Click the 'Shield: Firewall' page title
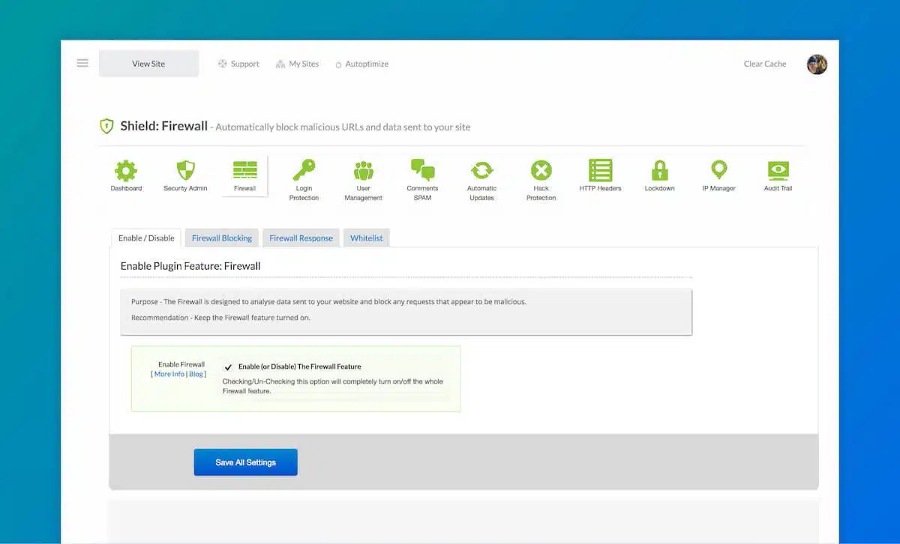 tap(163, 126)
